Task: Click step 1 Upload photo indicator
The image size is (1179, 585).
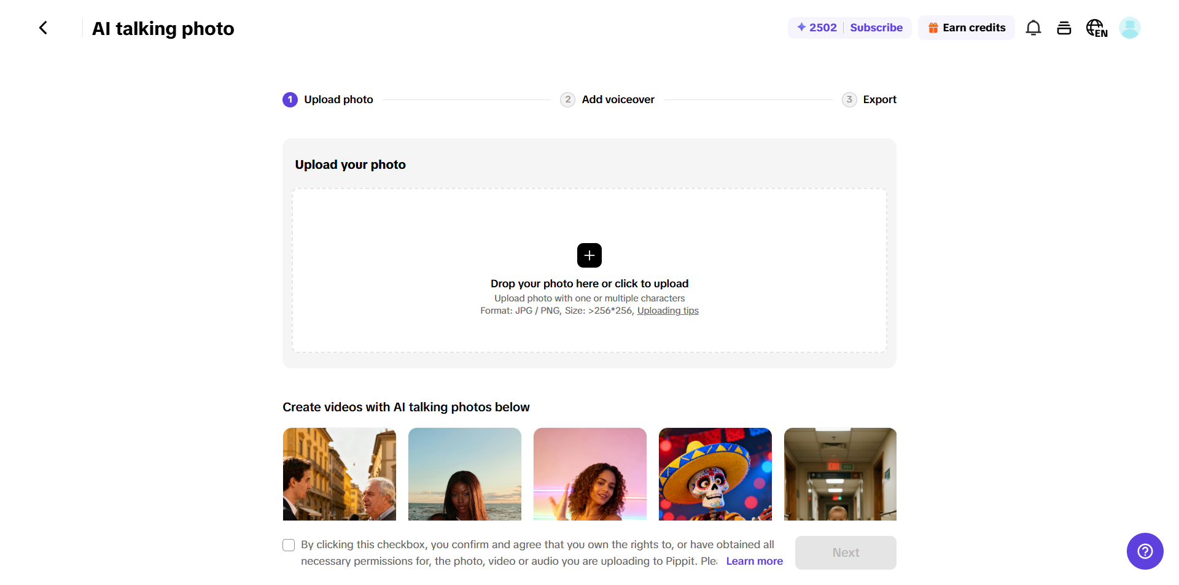Action: pyautogui.click(x=327, y=99)
